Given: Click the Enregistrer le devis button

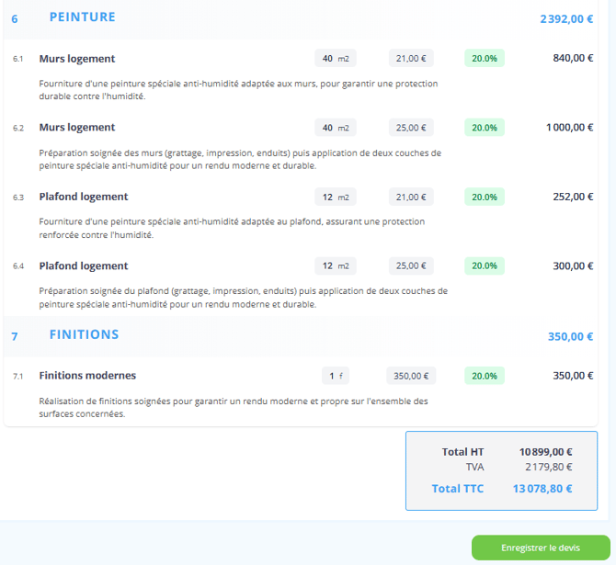Looking at the screenshot, I should (541, 548).
